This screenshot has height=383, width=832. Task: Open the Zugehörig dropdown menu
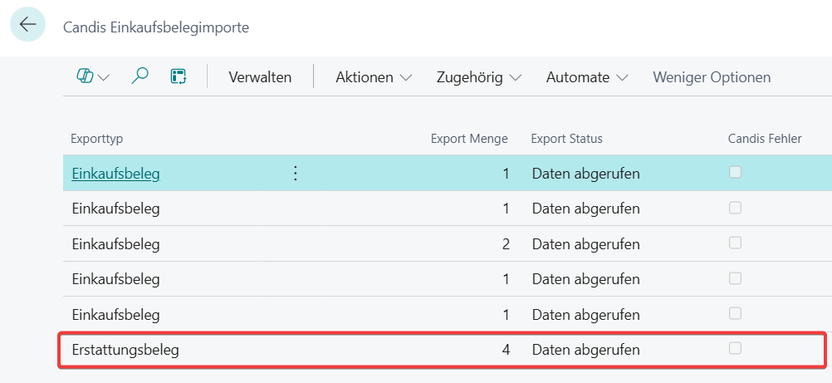(478, 77)
